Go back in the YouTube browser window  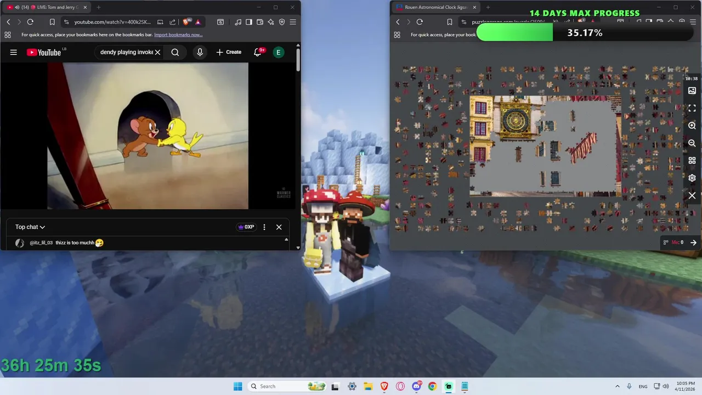(x=8, y=22)
